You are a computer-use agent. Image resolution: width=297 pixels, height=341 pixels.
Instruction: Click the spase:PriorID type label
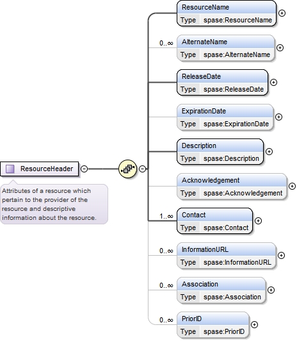click(224, 331)
